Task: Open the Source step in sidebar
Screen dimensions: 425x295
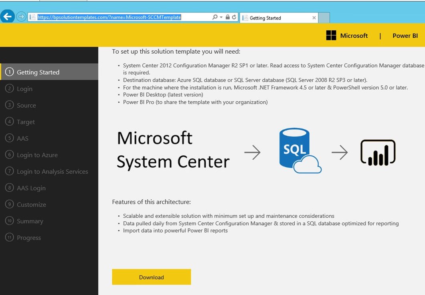Action: (x=49, y=105)
